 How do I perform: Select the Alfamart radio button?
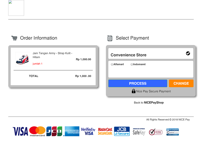pyautogui.click(x=112, y=64)
